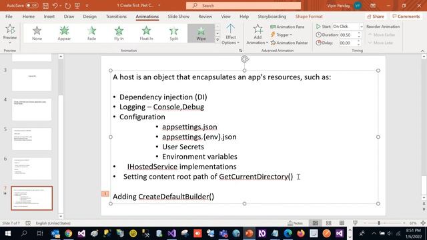Open the Trigger dropdown
427x240 pixels.
[x=282, y=35]
